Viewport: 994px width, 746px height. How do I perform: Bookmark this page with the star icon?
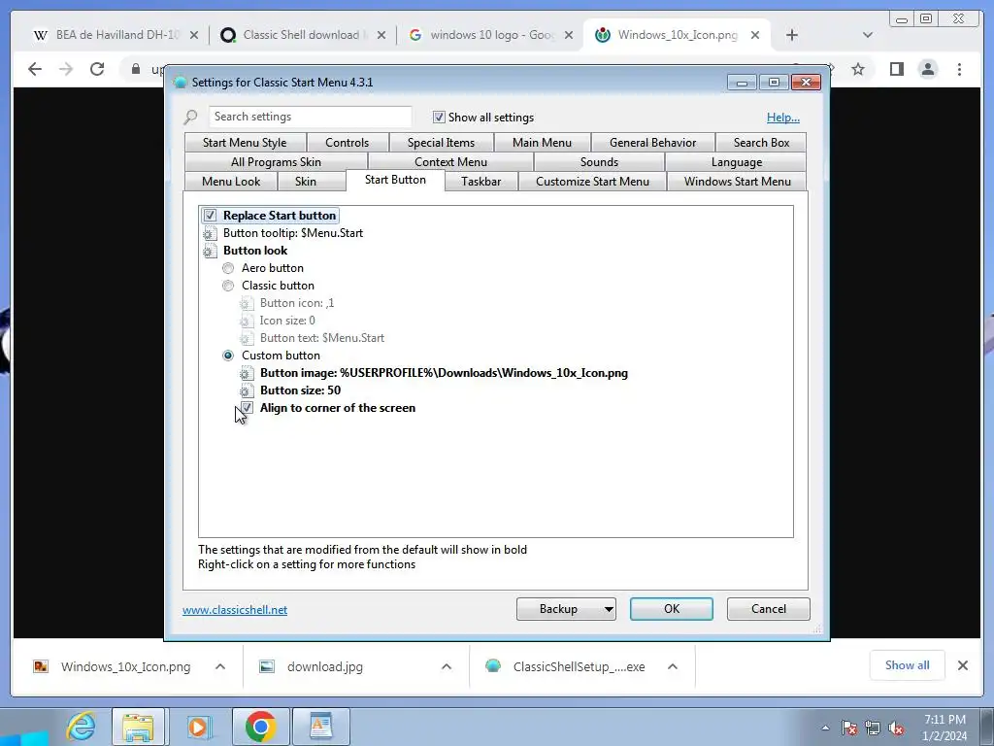[858, 69]
